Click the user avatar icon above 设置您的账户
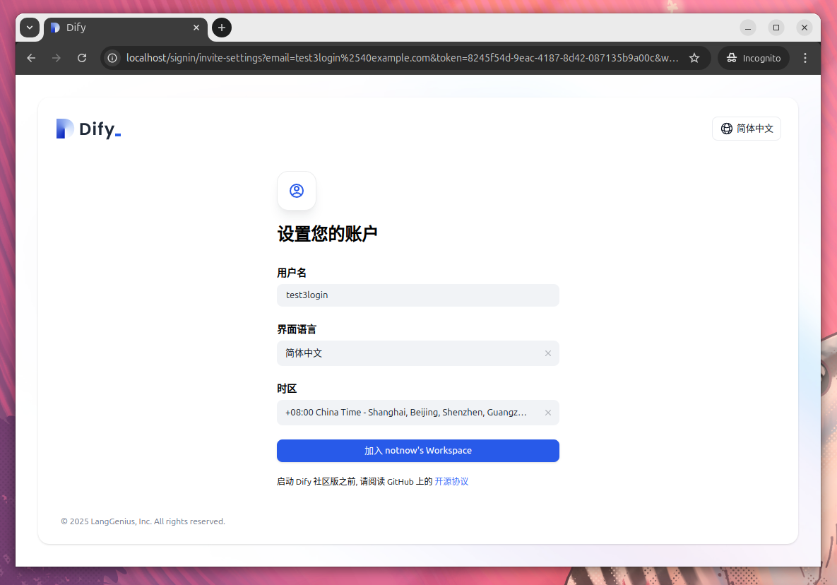The height and width of the screenshot is (585, 837). click(297, 190)
